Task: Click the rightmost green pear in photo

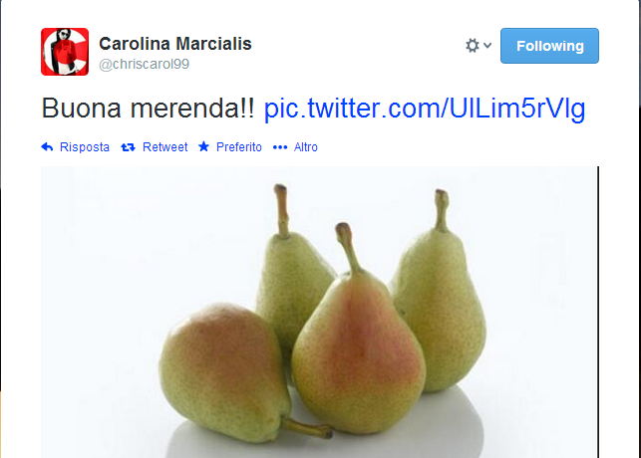Action: point(440,302)
